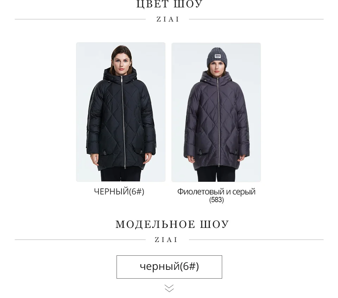Viewport: 338px width, 298px height.
Task: Click the (583) color code text
Action: (x=217, y=200)
